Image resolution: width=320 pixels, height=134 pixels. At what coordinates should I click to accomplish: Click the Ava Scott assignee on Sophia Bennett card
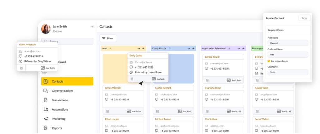click(185, 111)
